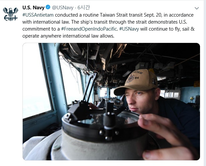Click the U.S. Navy eagle profile avatar
Viewport: 206px width, 166px height.
pyautogui.click(x=10, y=14)
